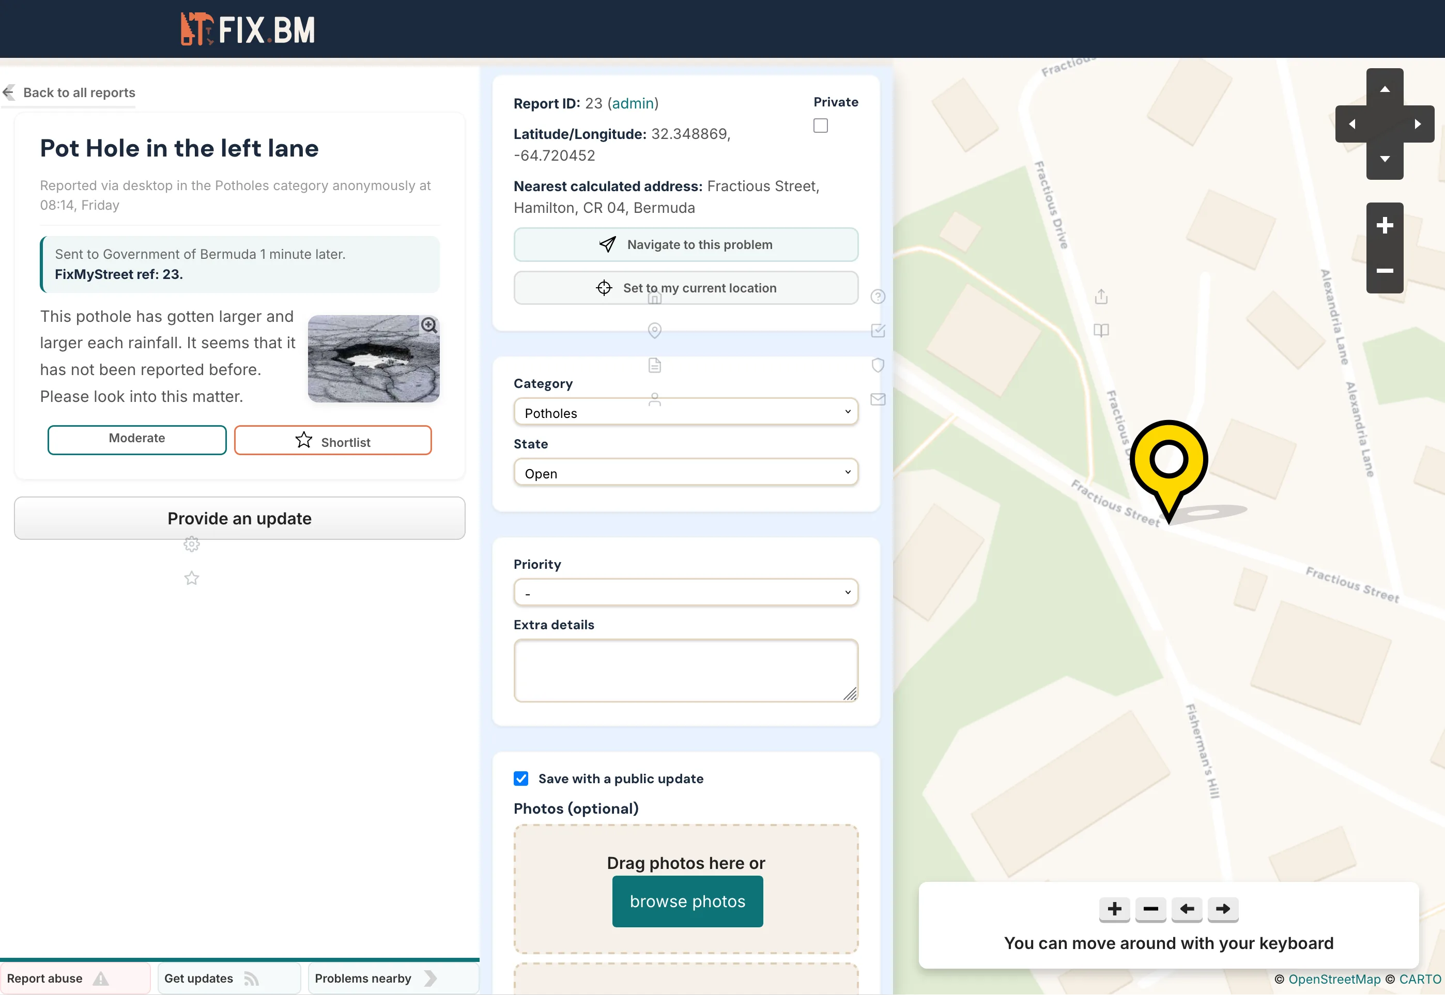Pan the map right with arrow

1418,124
